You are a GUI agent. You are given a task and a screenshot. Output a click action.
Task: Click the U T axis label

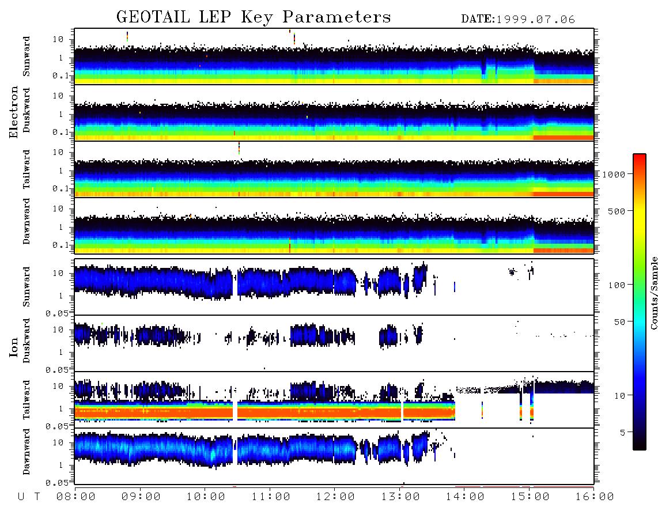(29, 497)
